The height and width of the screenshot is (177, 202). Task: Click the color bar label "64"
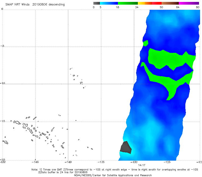click(178, 7)
